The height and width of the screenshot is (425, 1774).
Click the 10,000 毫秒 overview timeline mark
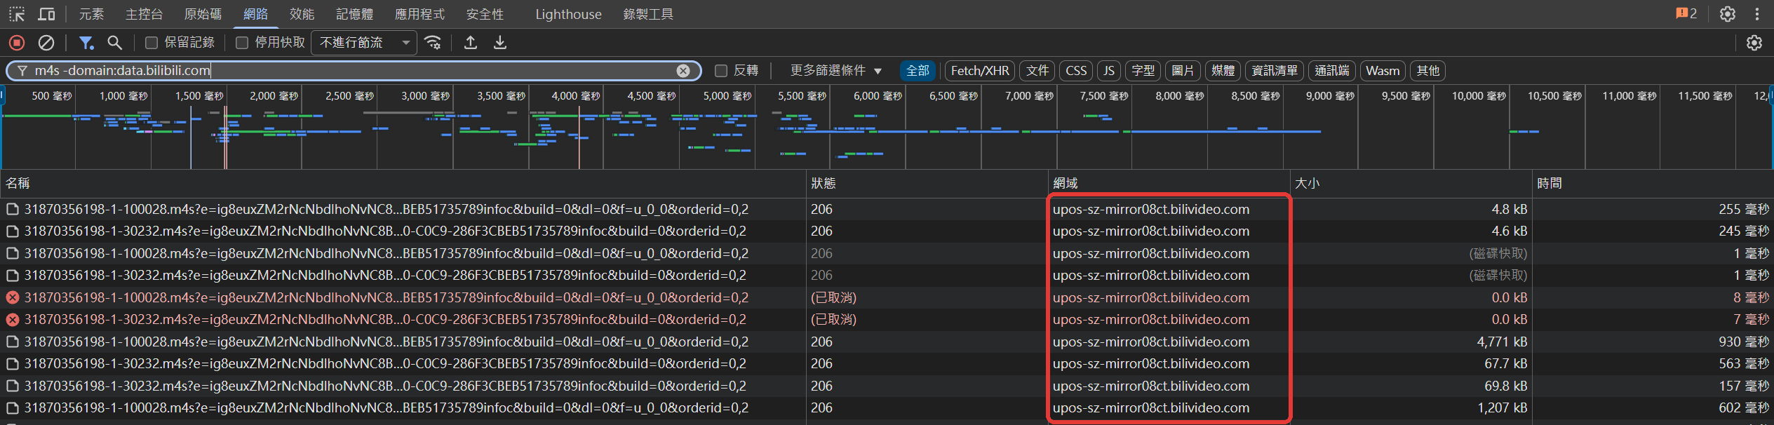1479,96
